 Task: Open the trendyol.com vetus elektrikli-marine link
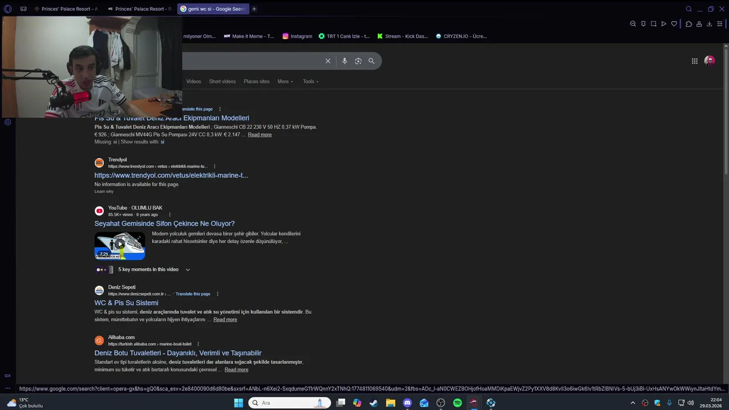[x=171, y=175]
